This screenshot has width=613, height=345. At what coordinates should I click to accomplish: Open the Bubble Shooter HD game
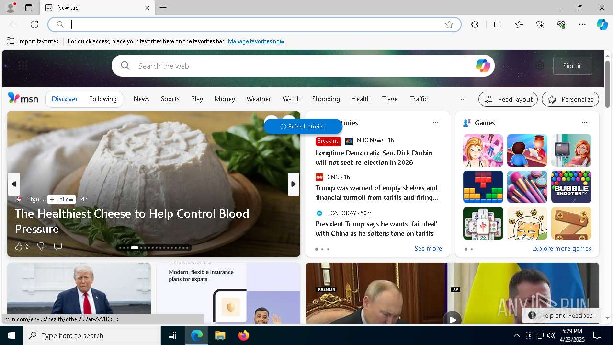coord(571,187)
